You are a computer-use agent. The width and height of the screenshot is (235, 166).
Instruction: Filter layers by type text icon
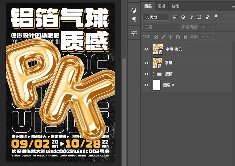(x=191, y=17)
